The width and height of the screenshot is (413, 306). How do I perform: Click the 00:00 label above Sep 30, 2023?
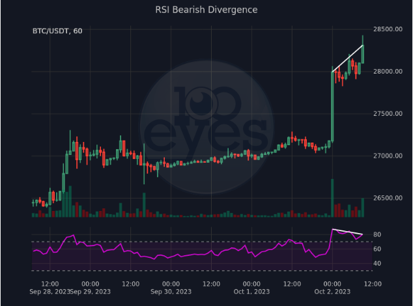[x=171, y=284]
